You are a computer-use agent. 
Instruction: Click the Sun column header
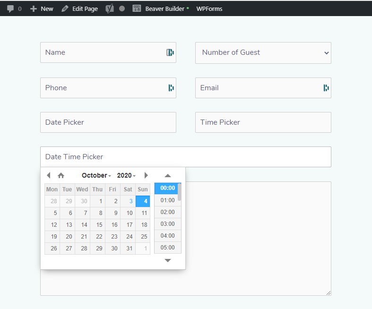pos(143,189)
